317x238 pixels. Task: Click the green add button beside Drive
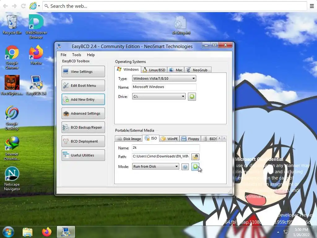coord(192,97)
